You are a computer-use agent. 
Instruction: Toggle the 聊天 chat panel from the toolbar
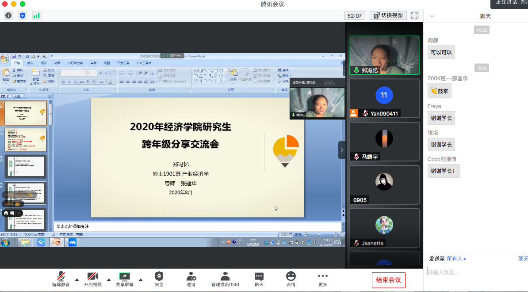pyautogui.click(x=259, y=279)
